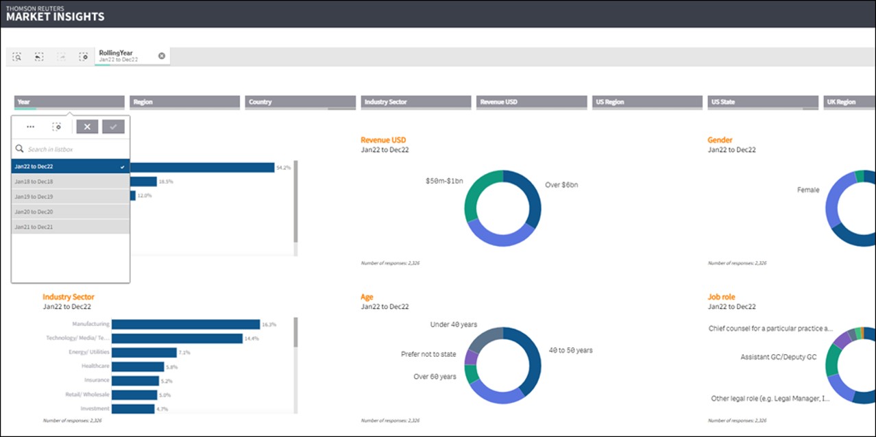Select Jan18 to Dec18 in listbox

coord(70,182)
